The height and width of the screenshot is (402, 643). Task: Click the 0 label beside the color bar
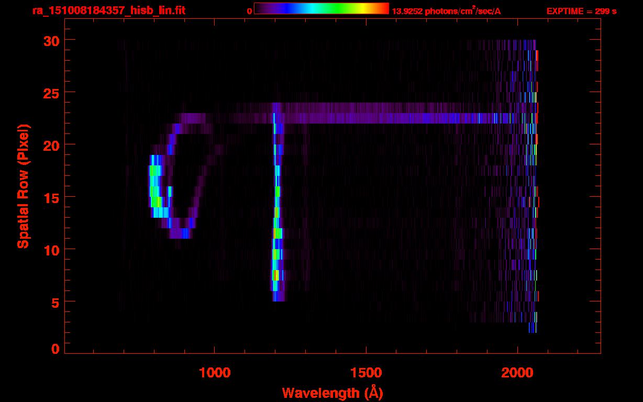[249, 11]
